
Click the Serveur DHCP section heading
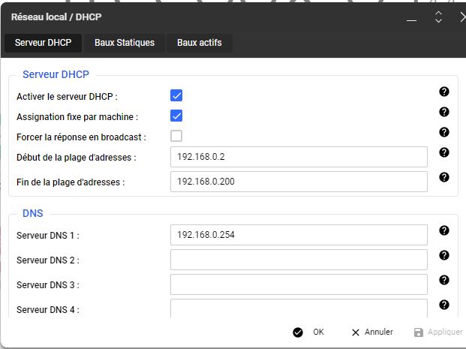pyautogui.click(x=56, y=74)
